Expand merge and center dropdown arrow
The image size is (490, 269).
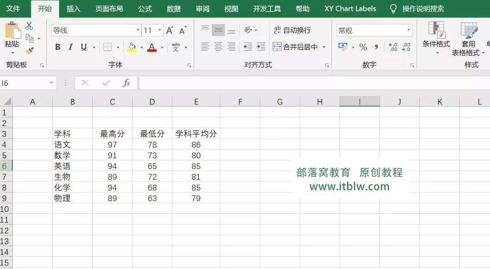point(324,47)
